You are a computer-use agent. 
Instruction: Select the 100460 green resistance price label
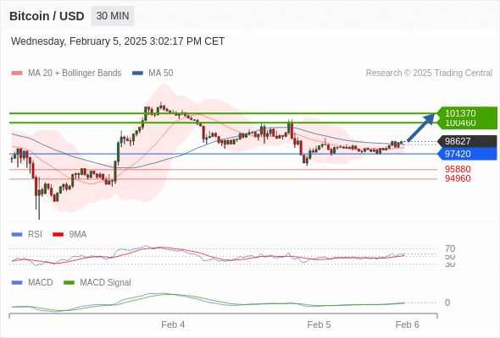click(460, 123)
